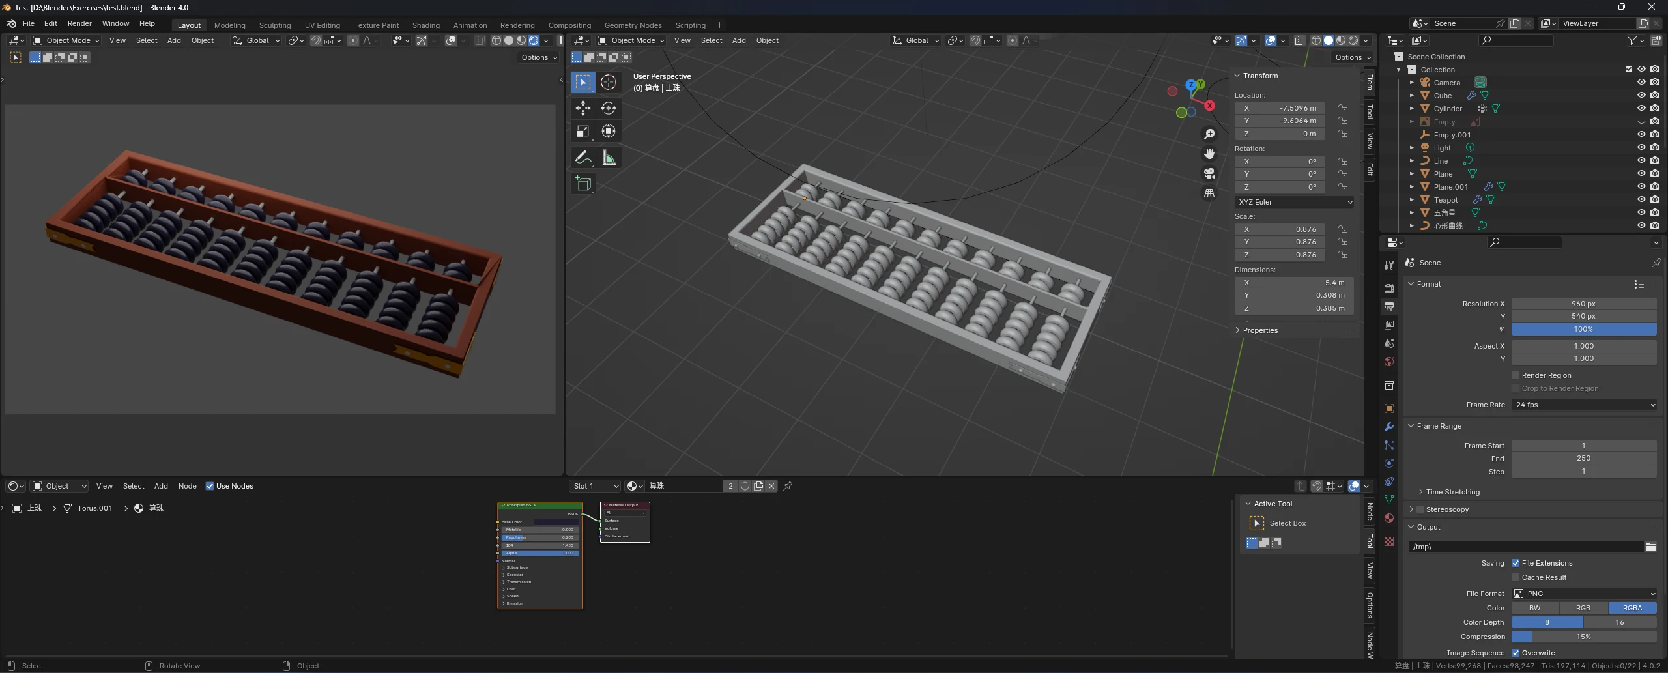
Task: Open the Physics properties tab icon
Action: click(x=1389, y=463)
